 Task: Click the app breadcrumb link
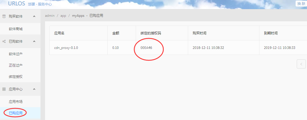(x=63, y=16)
